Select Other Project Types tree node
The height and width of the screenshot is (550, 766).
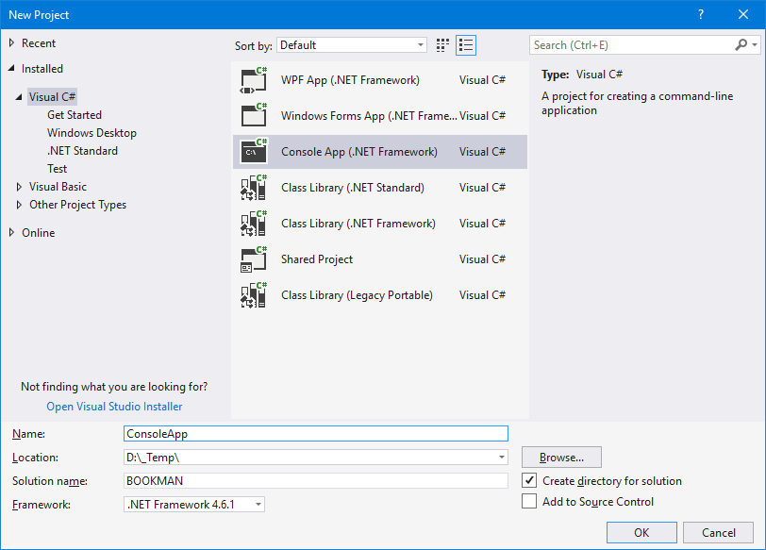77,205
